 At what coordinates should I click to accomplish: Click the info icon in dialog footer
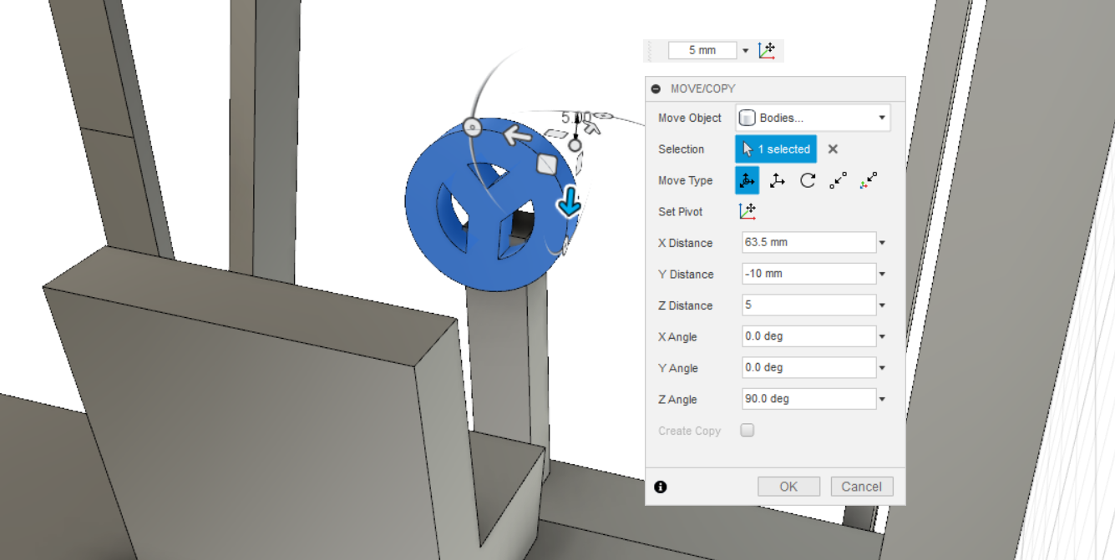tap(661, 487)
